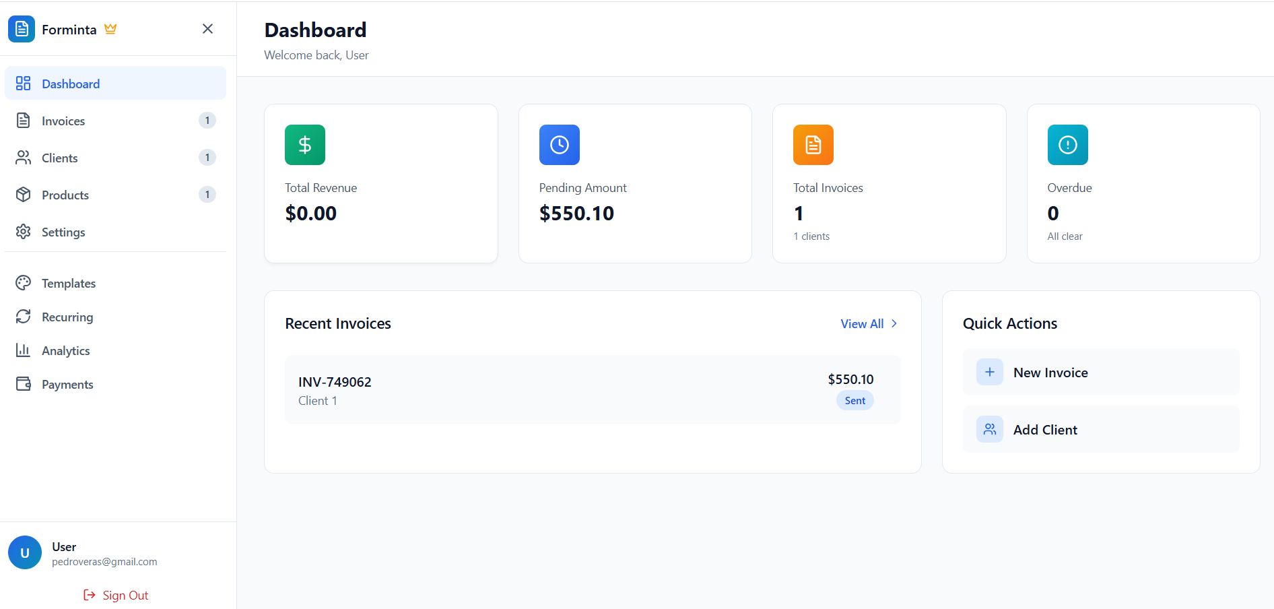Click the pedroveras@gmail.com email text

pyautogui.click(x=104, y=562)
